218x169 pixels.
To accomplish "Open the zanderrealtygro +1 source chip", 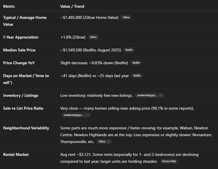I will (75, 115).
